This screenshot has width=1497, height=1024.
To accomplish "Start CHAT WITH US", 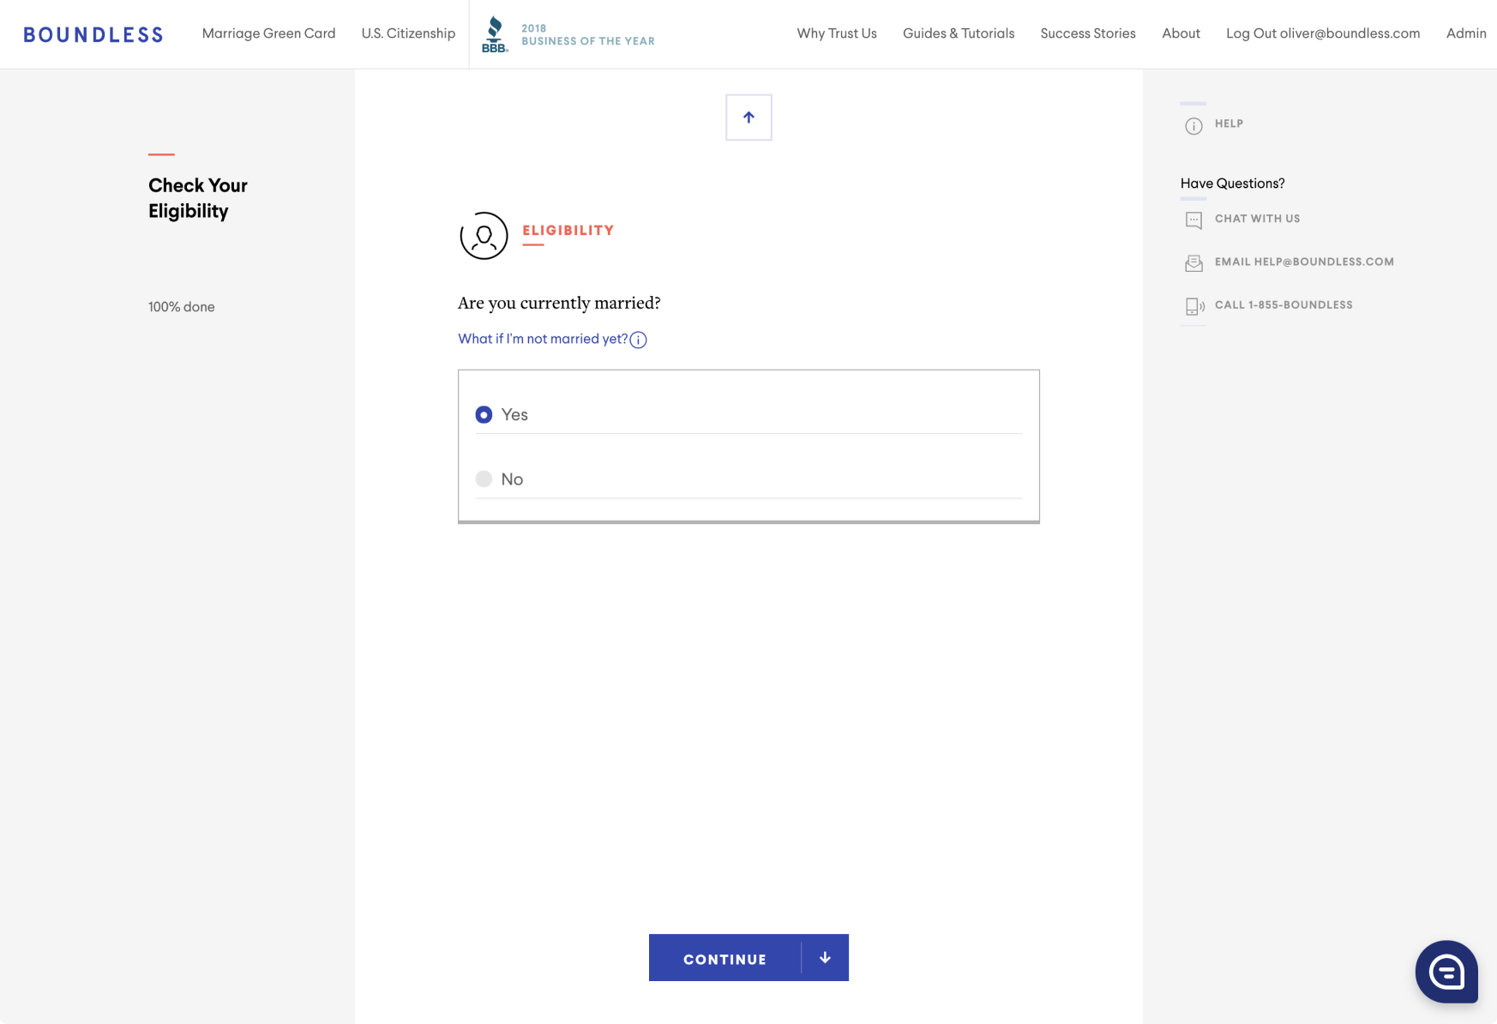I will point(1257,219).
